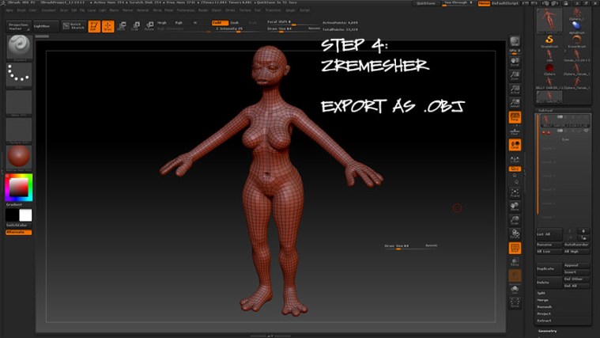600x338 pixels.
Task: Expand the Extract subtool section
Action: 543,320
